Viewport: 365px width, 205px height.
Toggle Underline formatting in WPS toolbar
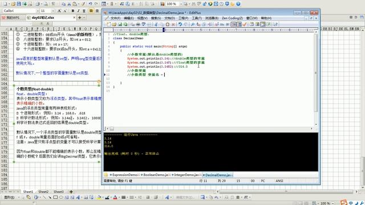pos(84,11)
